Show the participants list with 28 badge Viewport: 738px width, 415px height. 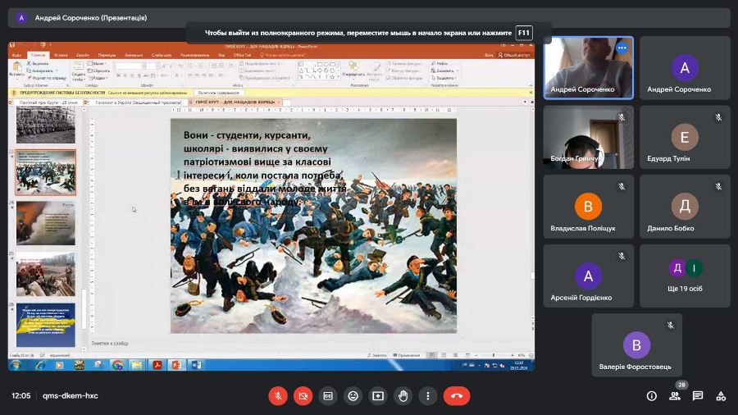[x=675, y=395]
